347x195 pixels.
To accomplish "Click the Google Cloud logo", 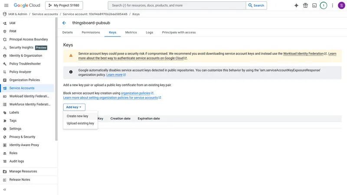I will click(27, 5).
